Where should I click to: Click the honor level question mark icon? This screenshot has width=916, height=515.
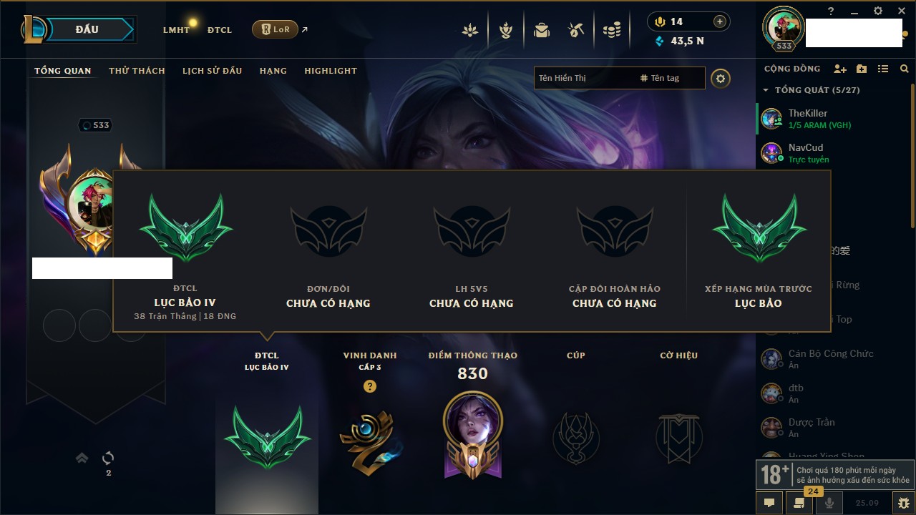369,386
